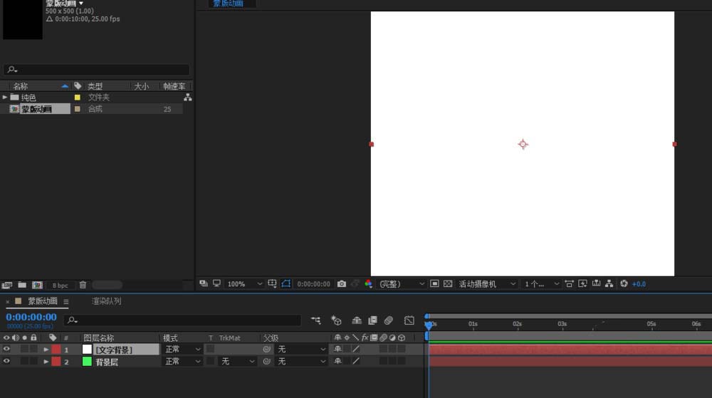Click the new composition icon in project panel
Screen dimensions: 712x398
[x=37, y=285]
